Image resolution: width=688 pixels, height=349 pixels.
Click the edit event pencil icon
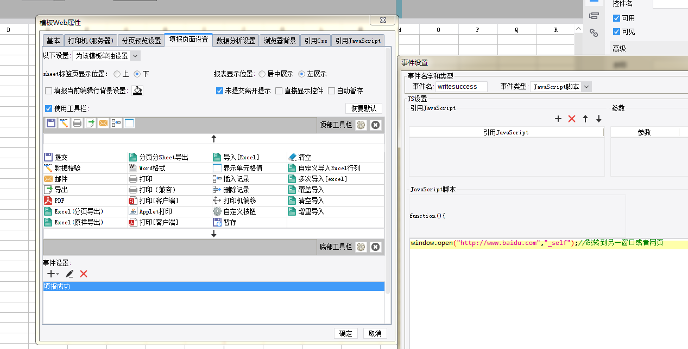coord(70,274)
